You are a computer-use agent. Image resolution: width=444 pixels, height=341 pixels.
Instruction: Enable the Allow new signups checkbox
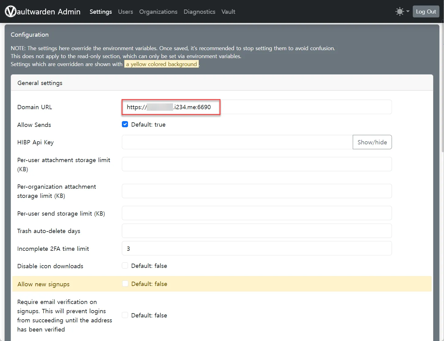coord(125,284)
